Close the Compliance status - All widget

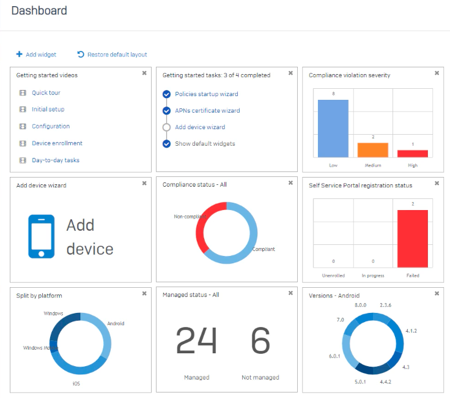(x=290, y=182)
